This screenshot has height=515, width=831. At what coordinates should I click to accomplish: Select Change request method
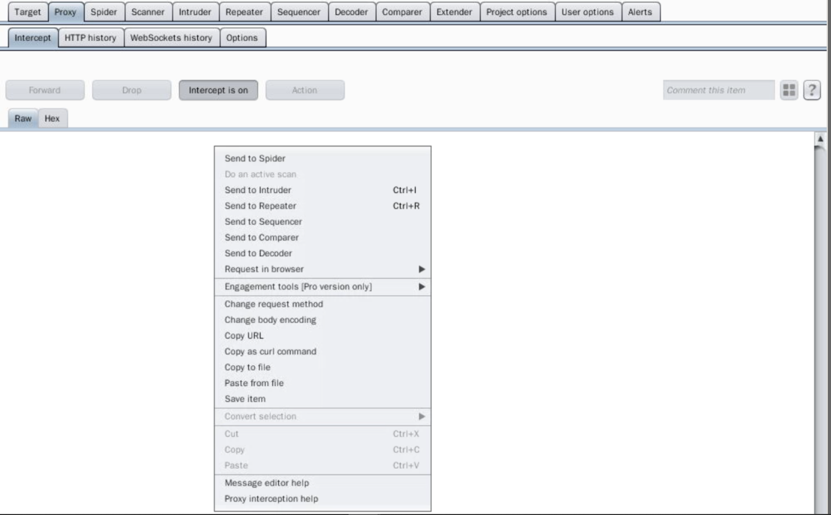(x=323, y=304)
